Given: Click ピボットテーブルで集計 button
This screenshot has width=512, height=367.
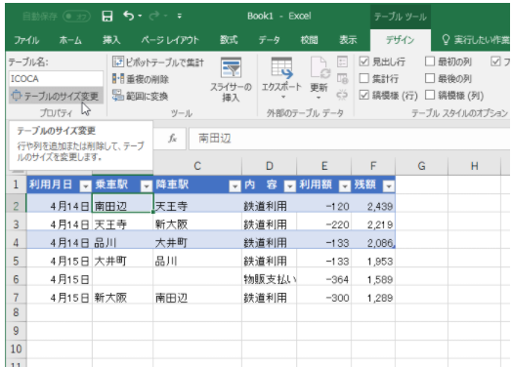Looking at the screenshot, I should pyautogui.click(x=158, y=61).
